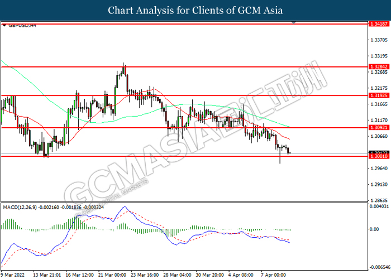Select the 1.32842 red price label

[x=379, y=67]
